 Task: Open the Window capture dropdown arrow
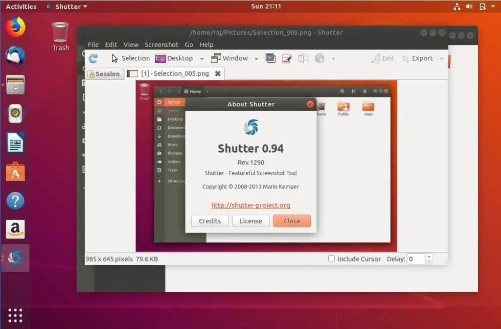click(256, 59)
